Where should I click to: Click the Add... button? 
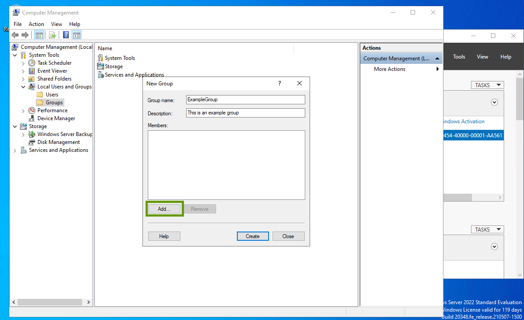coord(164,209)
